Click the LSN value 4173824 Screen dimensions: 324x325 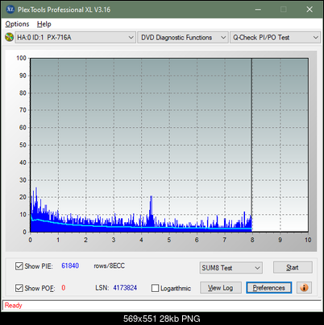click(125, 288)
